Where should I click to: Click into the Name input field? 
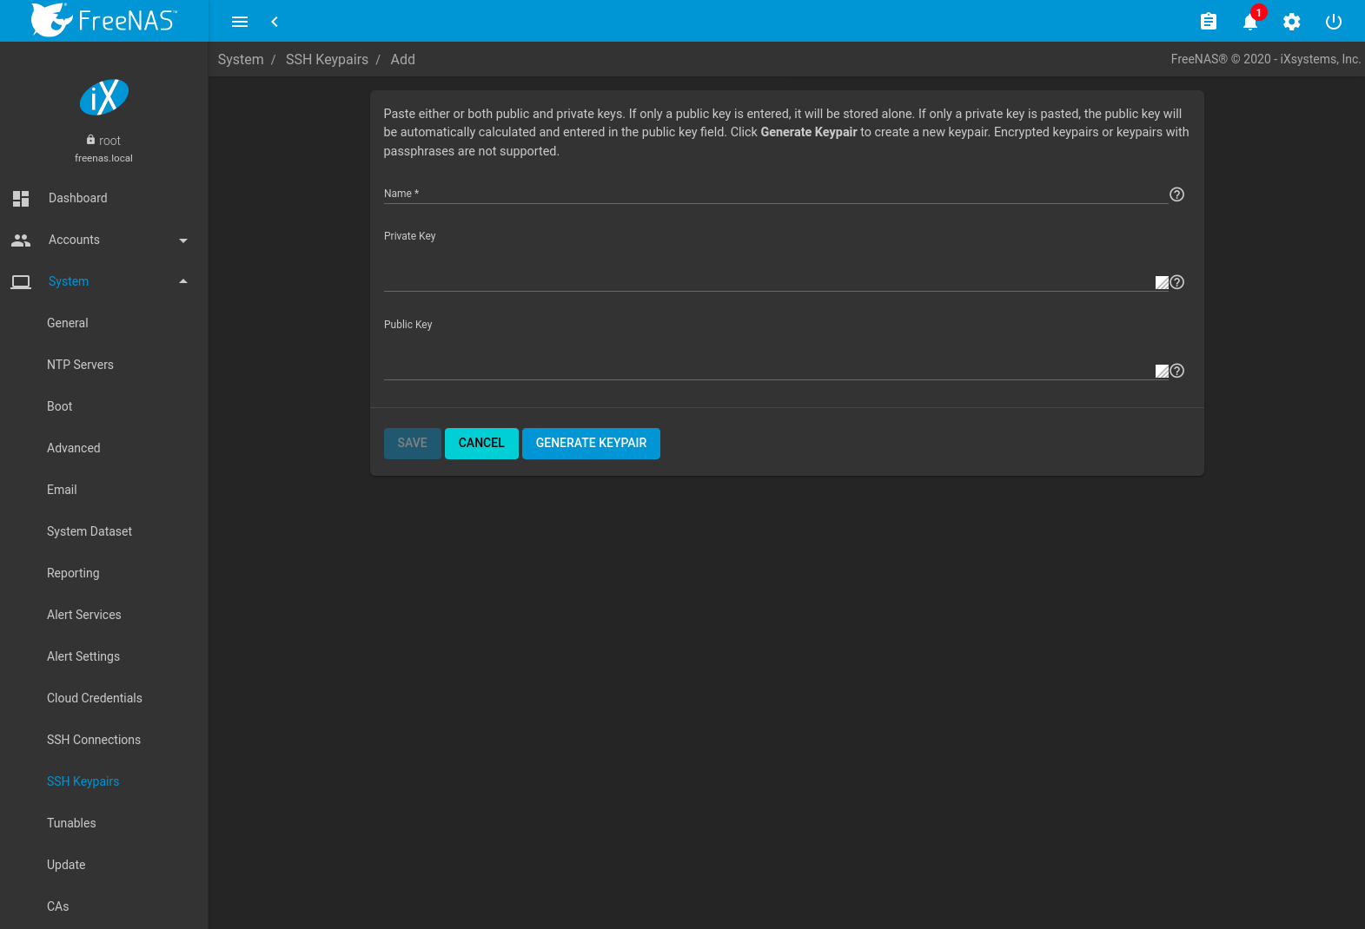click(x=775, y=194)
